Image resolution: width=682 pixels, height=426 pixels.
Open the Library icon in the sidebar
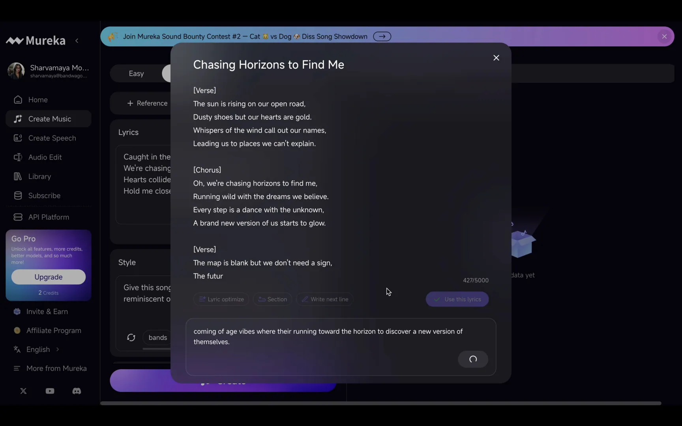coord(18,176)
